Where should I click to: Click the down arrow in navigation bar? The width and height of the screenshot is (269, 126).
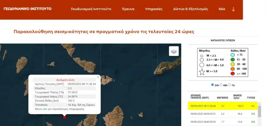point(234,9)
